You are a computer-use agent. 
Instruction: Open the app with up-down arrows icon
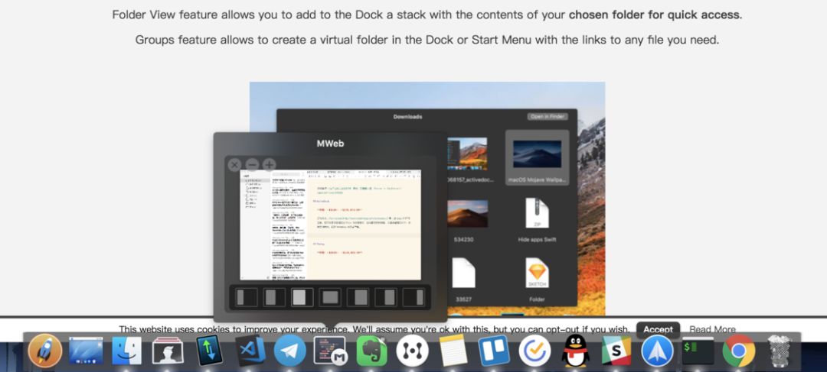(x=209, y=351)
